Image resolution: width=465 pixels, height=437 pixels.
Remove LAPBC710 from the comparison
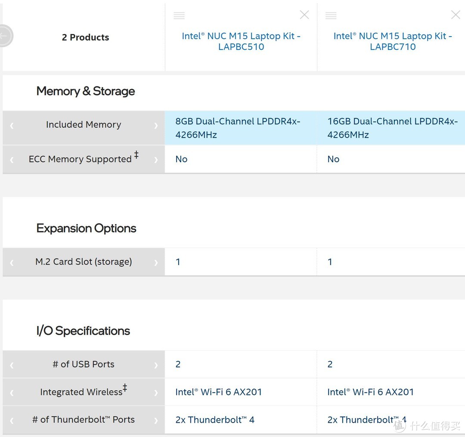click(456, 14)
